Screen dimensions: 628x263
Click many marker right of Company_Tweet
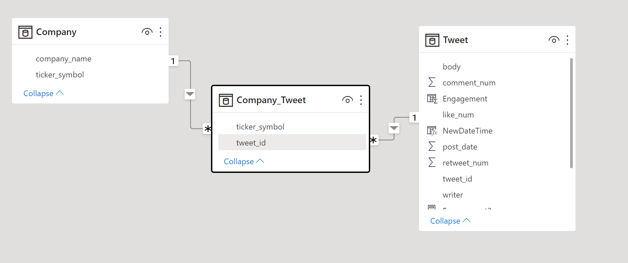(374, 140)
